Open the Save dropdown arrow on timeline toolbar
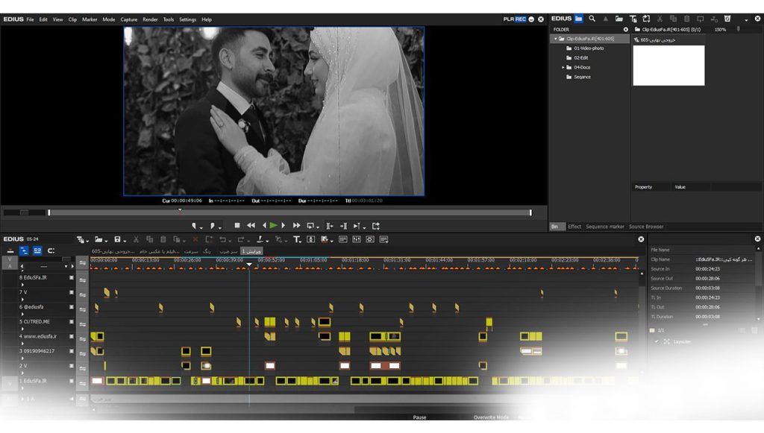Image resolution: width=764 pixels, height=433 pixels. [x=125, y=241]
